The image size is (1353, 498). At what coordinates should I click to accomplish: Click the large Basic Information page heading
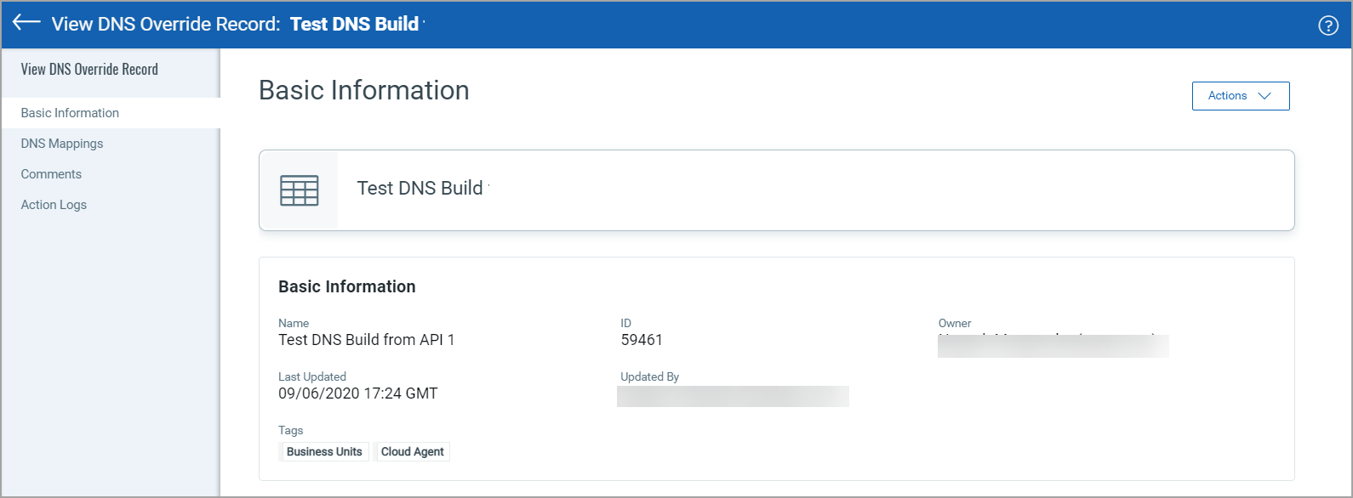tap(363, 90)
